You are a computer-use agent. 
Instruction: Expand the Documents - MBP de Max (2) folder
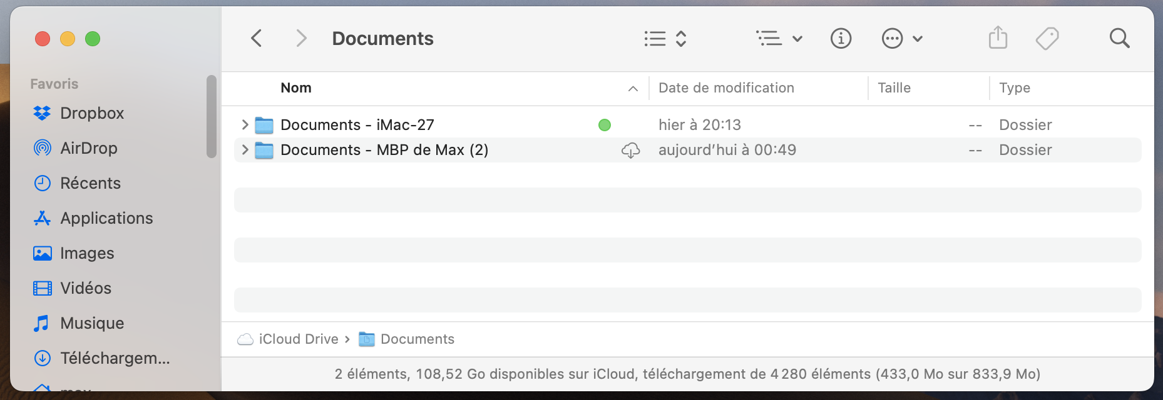(245, 150)
